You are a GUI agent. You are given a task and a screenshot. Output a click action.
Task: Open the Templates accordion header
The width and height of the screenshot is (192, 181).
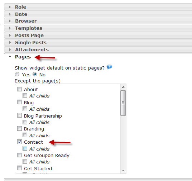[x=98, y=28]
